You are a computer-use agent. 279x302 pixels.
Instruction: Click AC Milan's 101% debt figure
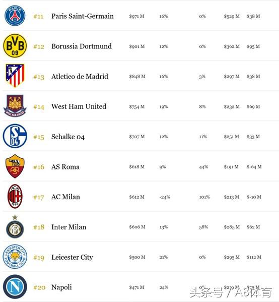[204, 197]
